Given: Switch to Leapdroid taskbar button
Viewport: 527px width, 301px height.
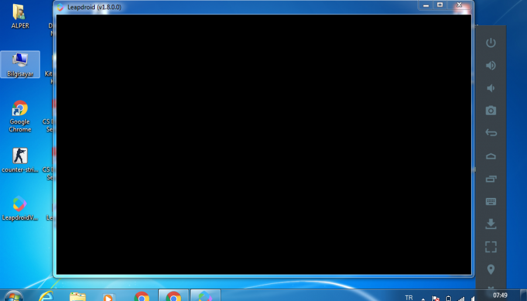Looking at the screenshot, I should click(206, 296).
